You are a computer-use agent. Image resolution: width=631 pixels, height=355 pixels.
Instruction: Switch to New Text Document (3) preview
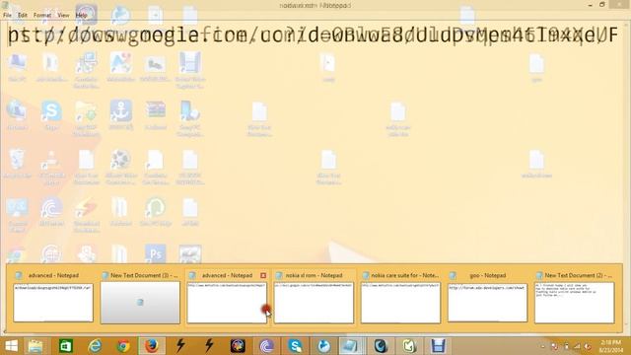point(140,298)
